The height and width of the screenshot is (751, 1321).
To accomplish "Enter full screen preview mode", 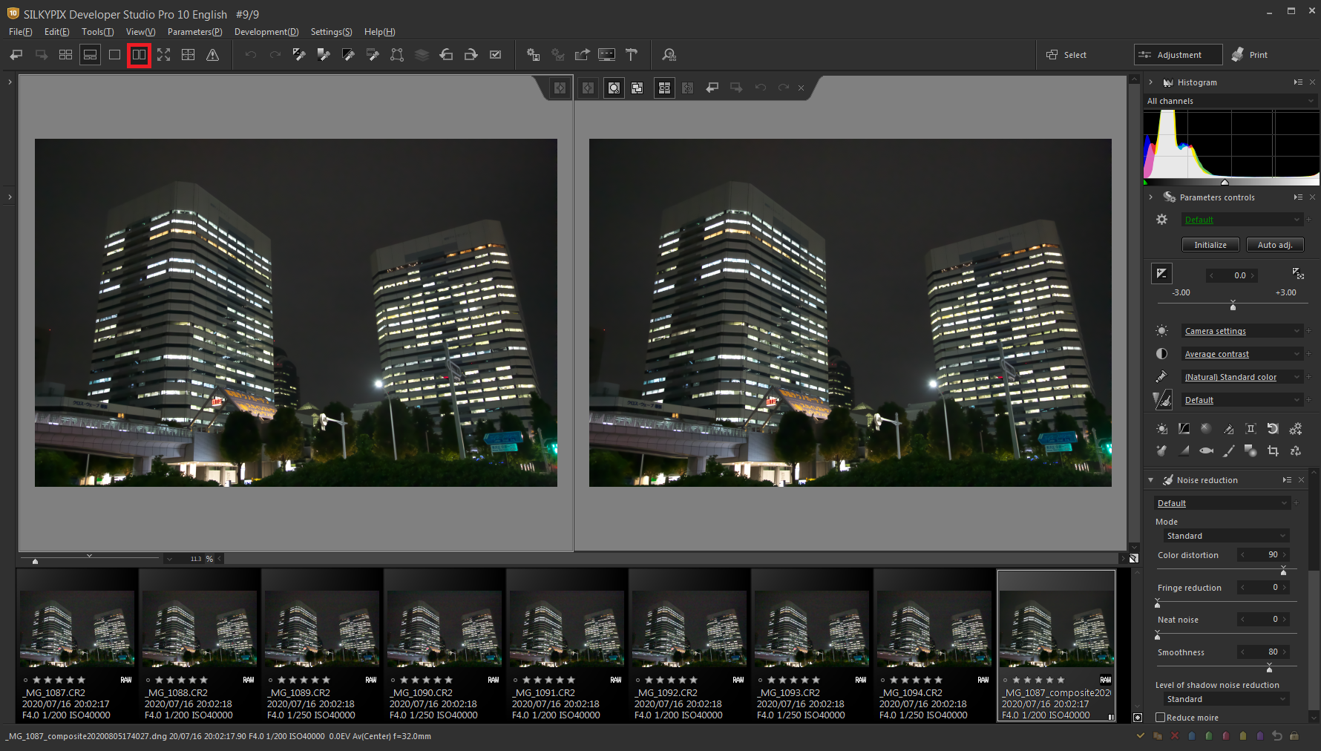I will point(163,55).
